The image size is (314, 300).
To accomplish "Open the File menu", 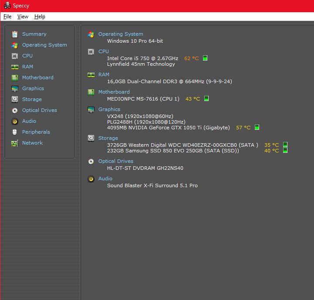I will (x=7, y=17).
